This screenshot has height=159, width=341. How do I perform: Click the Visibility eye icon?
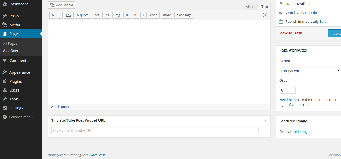281,13
